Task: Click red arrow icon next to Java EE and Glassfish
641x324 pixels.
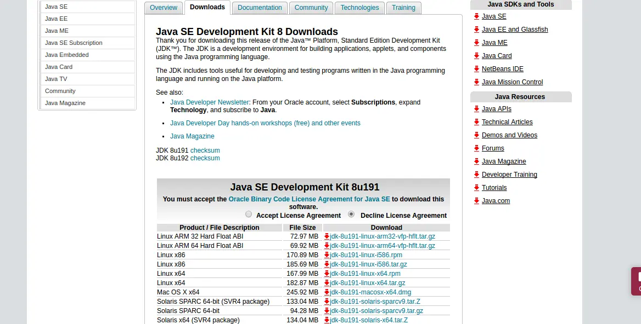Action: pyautogui.click(x=476, y=30)
